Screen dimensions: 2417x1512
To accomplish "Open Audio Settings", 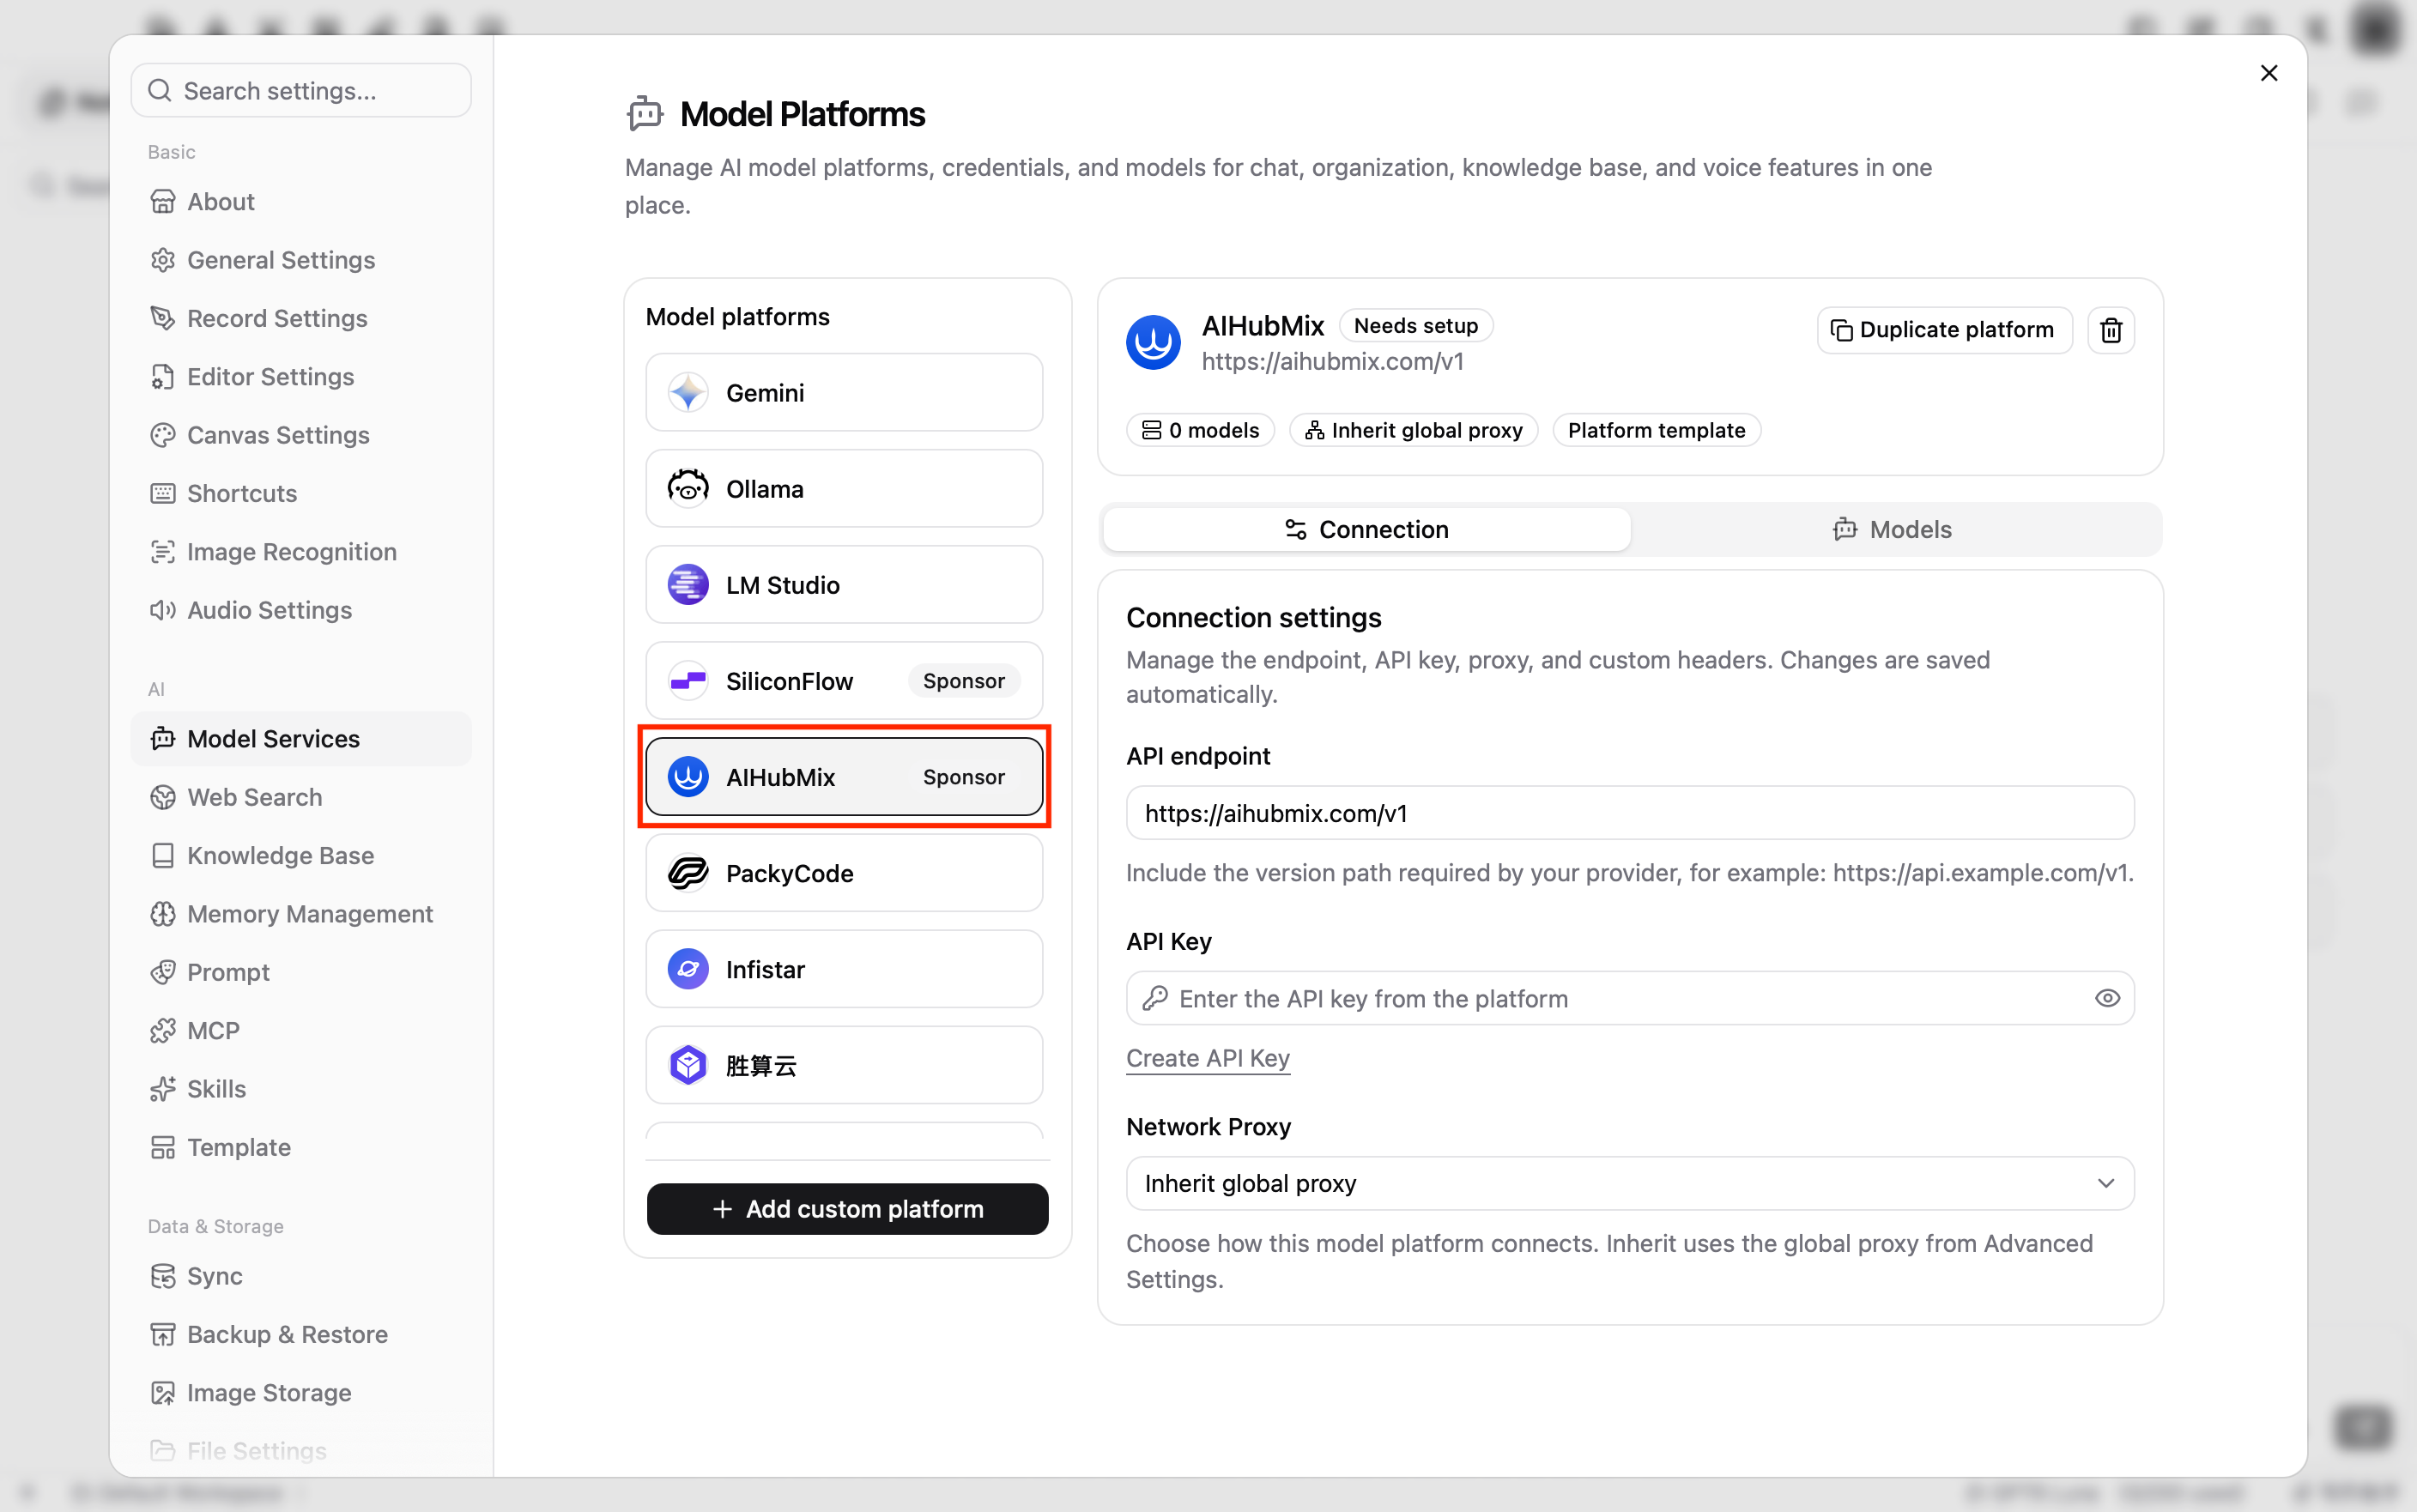I will [x=301, y=610].
